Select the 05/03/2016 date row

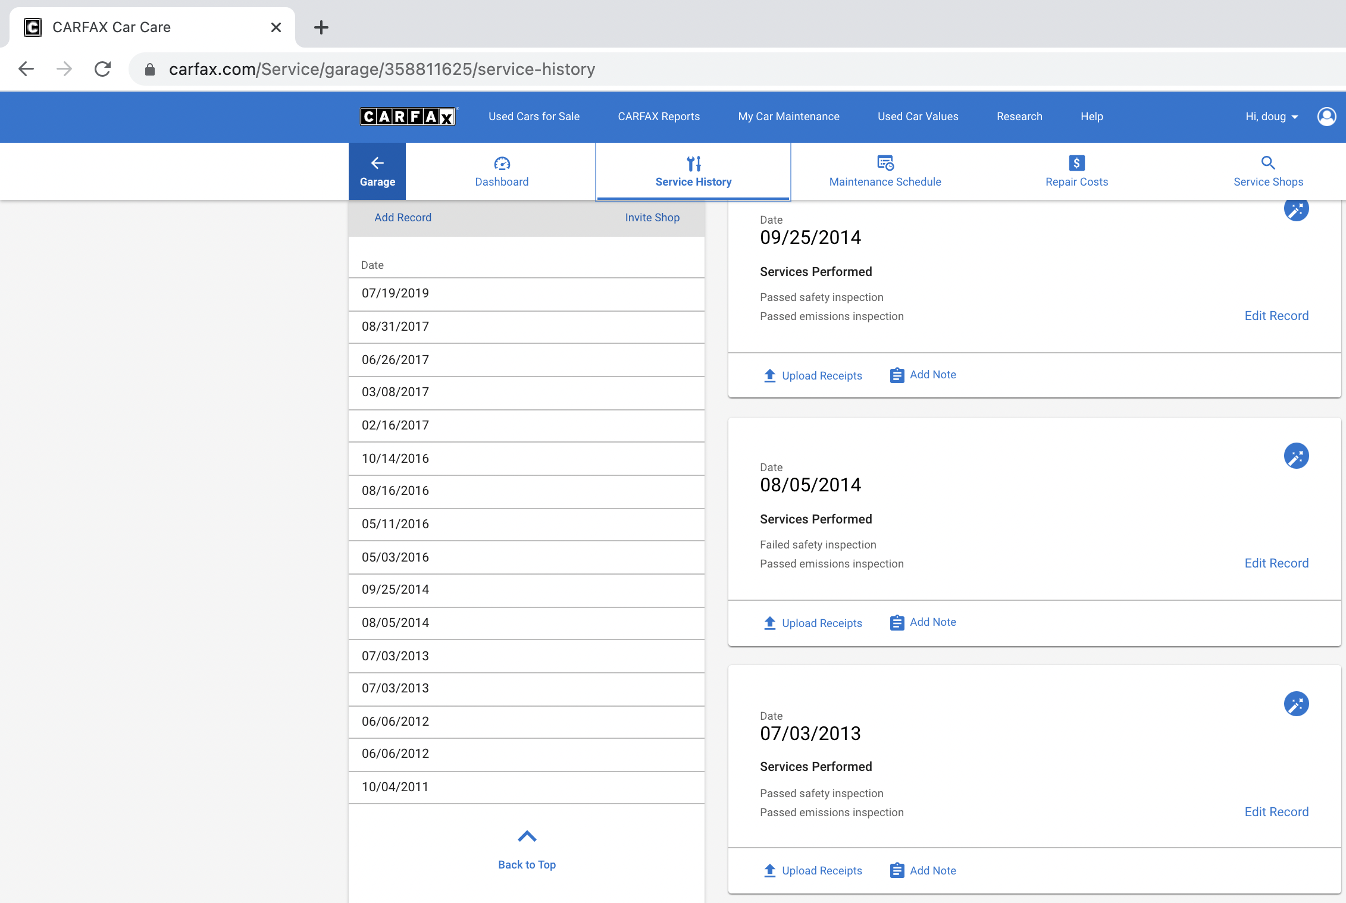click(527, 557)
